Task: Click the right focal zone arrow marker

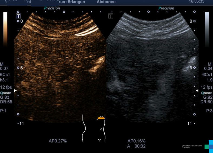Action: click(197, 91)
